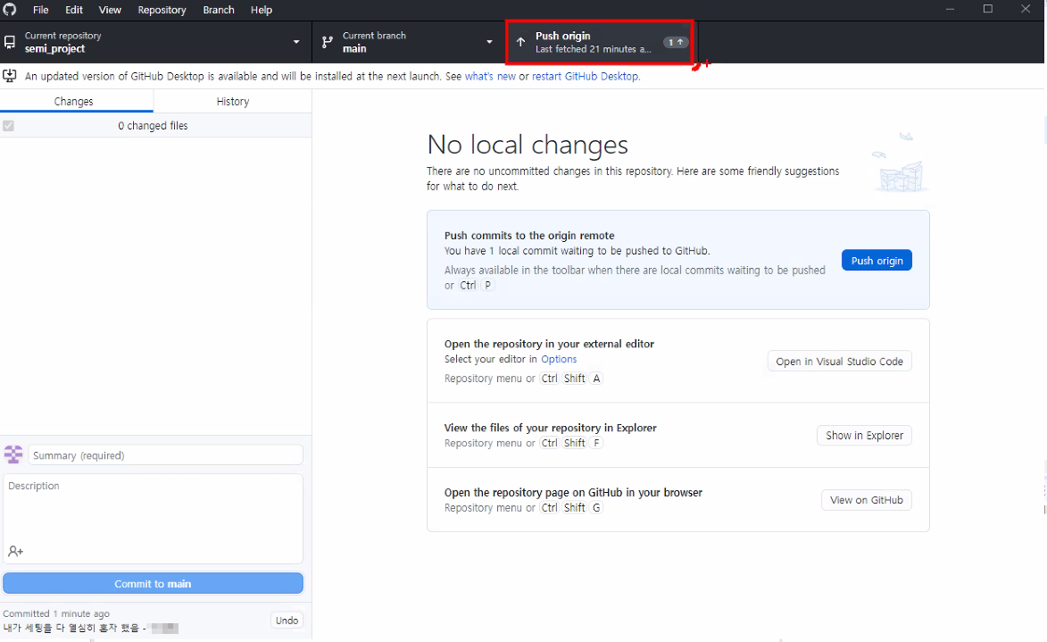Switch to the History tab
The height and width of the screenshot is (642, 1047).
tap(232, 102)
